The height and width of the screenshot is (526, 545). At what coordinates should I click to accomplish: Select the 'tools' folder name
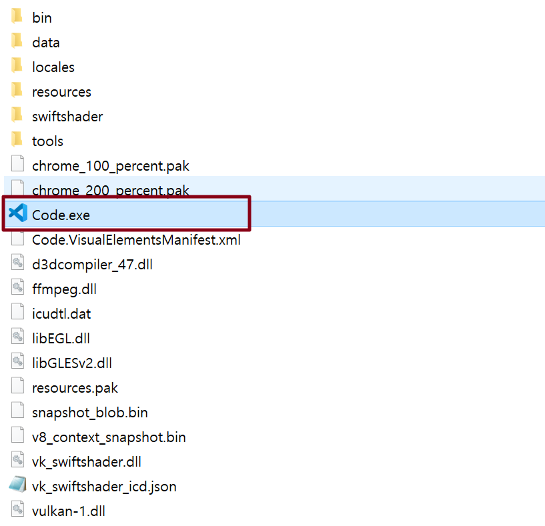tap(47, 141)
